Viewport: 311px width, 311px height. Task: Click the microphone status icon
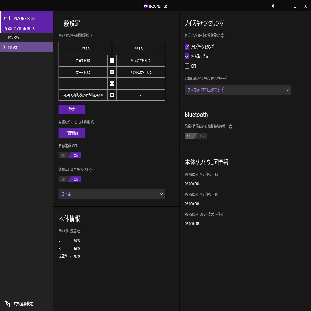pos(34,29)
